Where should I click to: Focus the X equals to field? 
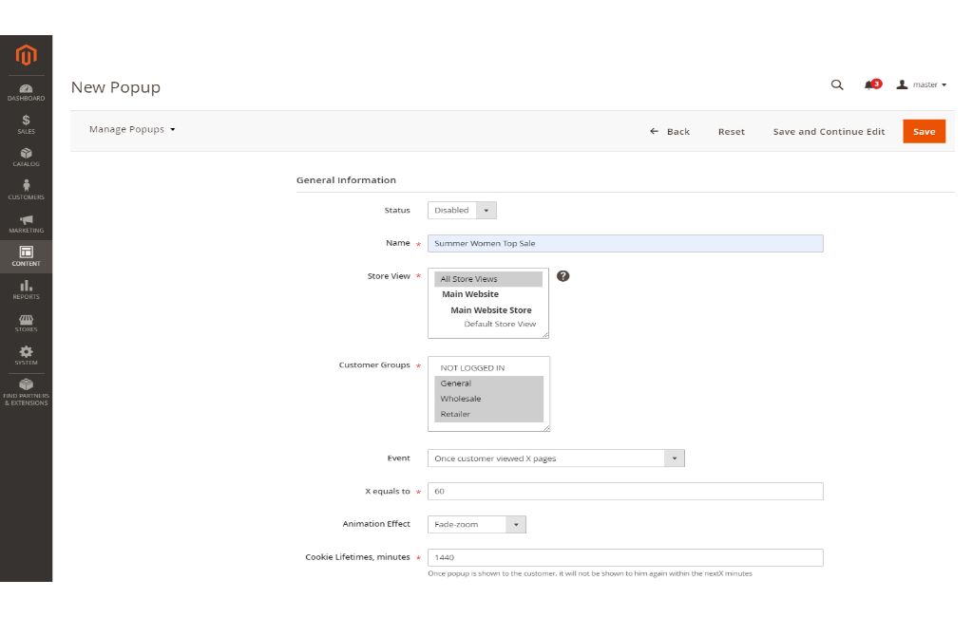point(625,491)
